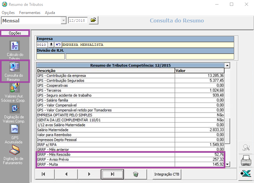Open the Opções menu

coord(8,13)
